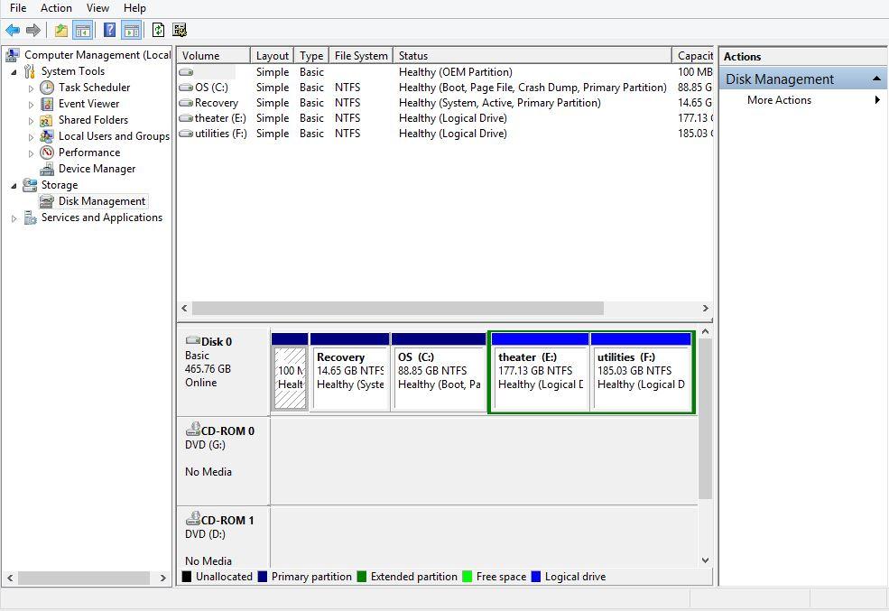
Task: Click the Extended partition legend color swatch
Action: click(x=362, y=577)
